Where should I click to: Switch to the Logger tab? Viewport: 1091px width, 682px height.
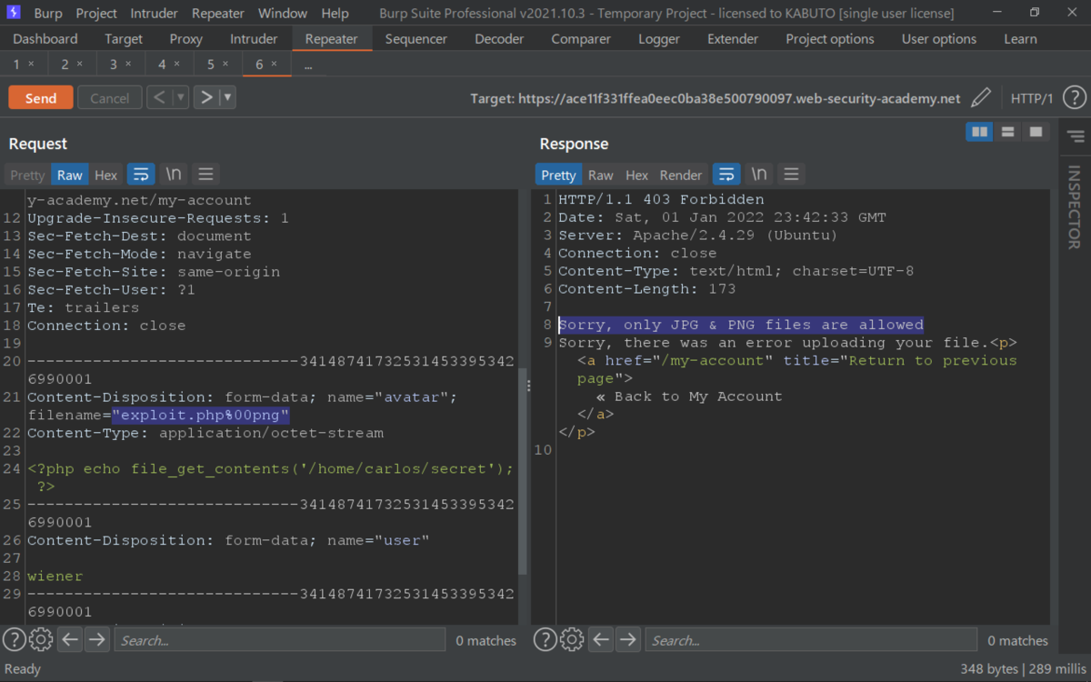[x=659, y=39]
